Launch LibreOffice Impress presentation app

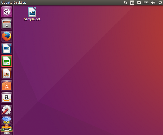coord(7,73)
